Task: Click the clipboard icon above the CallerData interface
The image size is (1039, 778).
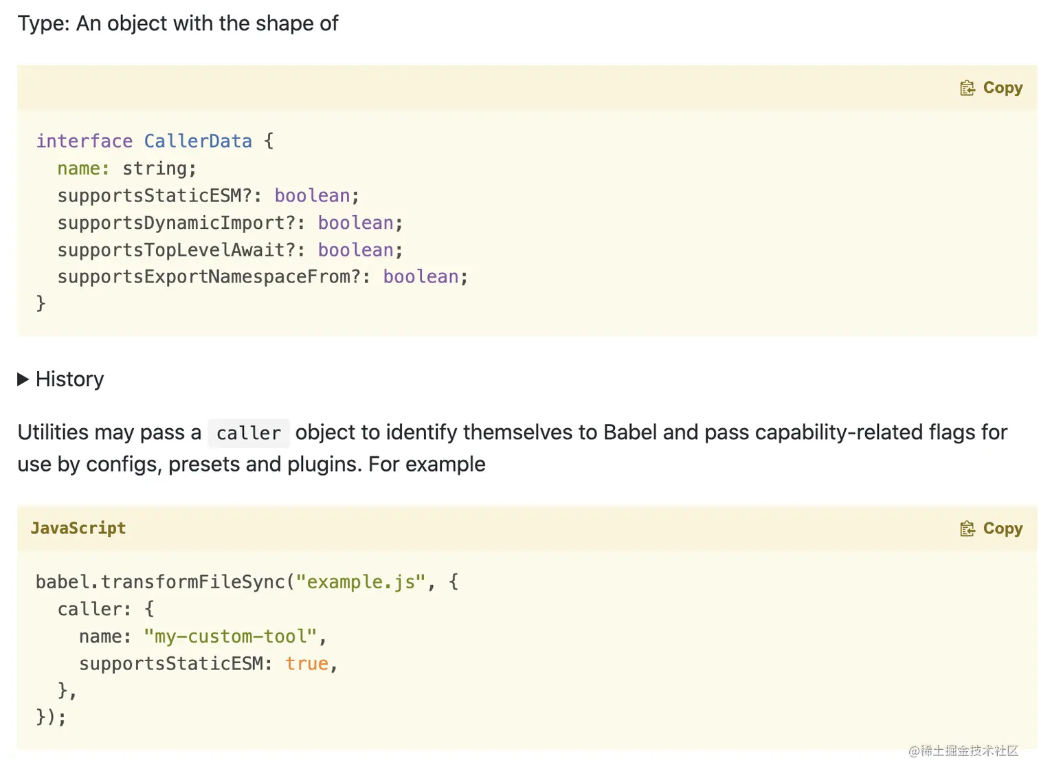Action: [x=968, y=88]
